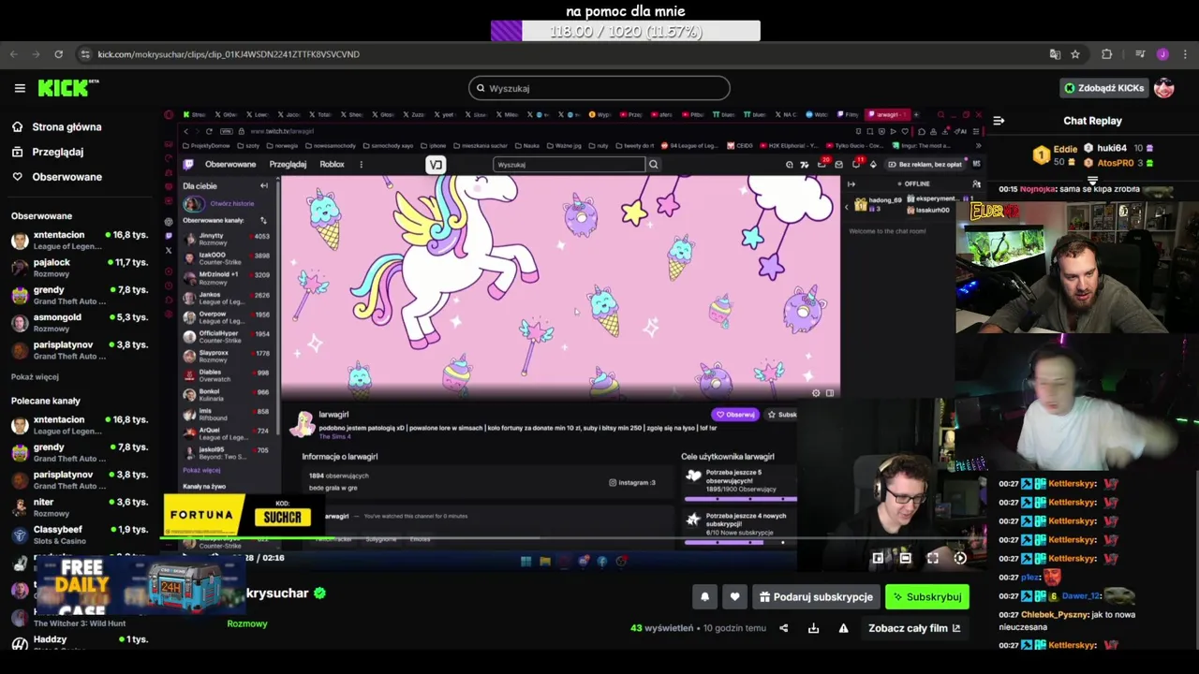Click the green Subskrybuj button

pos(926,596)
